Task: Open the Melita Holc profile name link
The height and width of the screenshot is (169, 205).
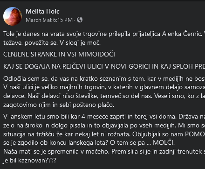Action: click(x=42, y=11)
